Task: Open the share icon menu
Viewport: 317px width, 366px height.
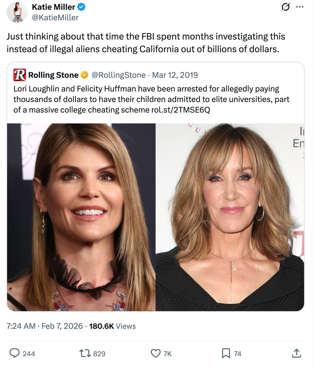Action: pos(296,353)
